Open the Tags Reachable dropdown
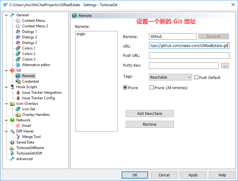 coord(171,77)
